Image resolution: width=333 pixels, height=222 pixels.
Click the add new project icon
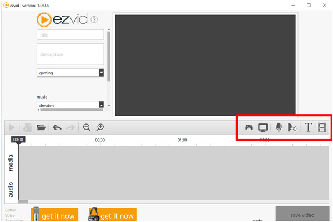coord(27,127)
